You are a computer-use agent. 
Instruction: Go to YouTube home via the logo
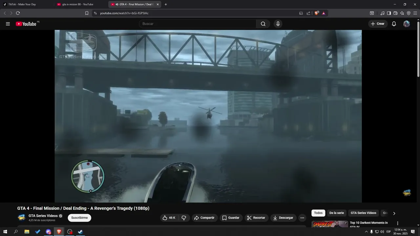click(x=26, y=24)
